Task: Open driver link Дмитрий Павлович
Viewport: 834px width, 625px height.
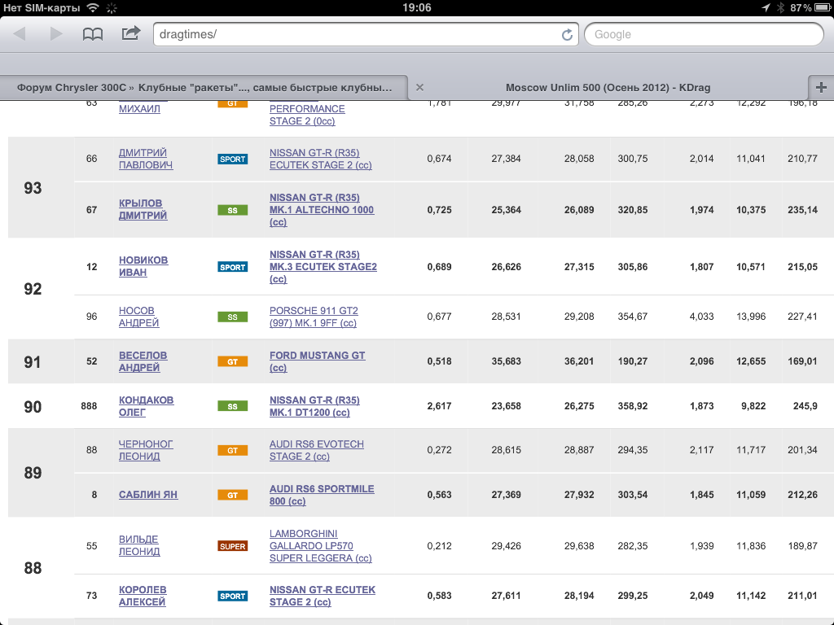Action: tap(146, 159)
